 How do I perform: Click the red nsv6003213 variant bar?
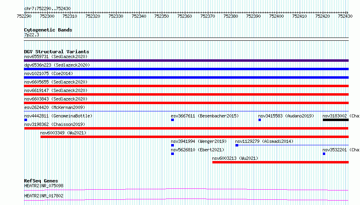(281, 162)
